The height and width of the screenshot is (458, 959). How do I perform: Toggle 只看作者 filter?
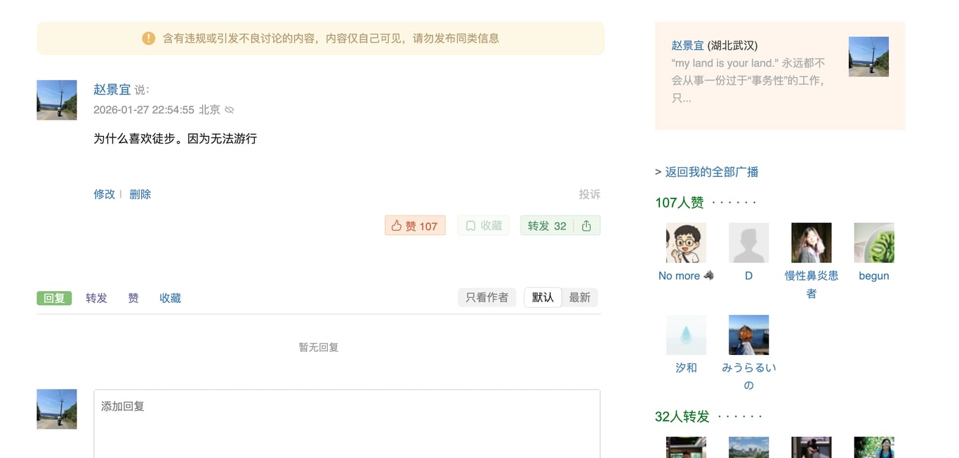pos(487,297)
